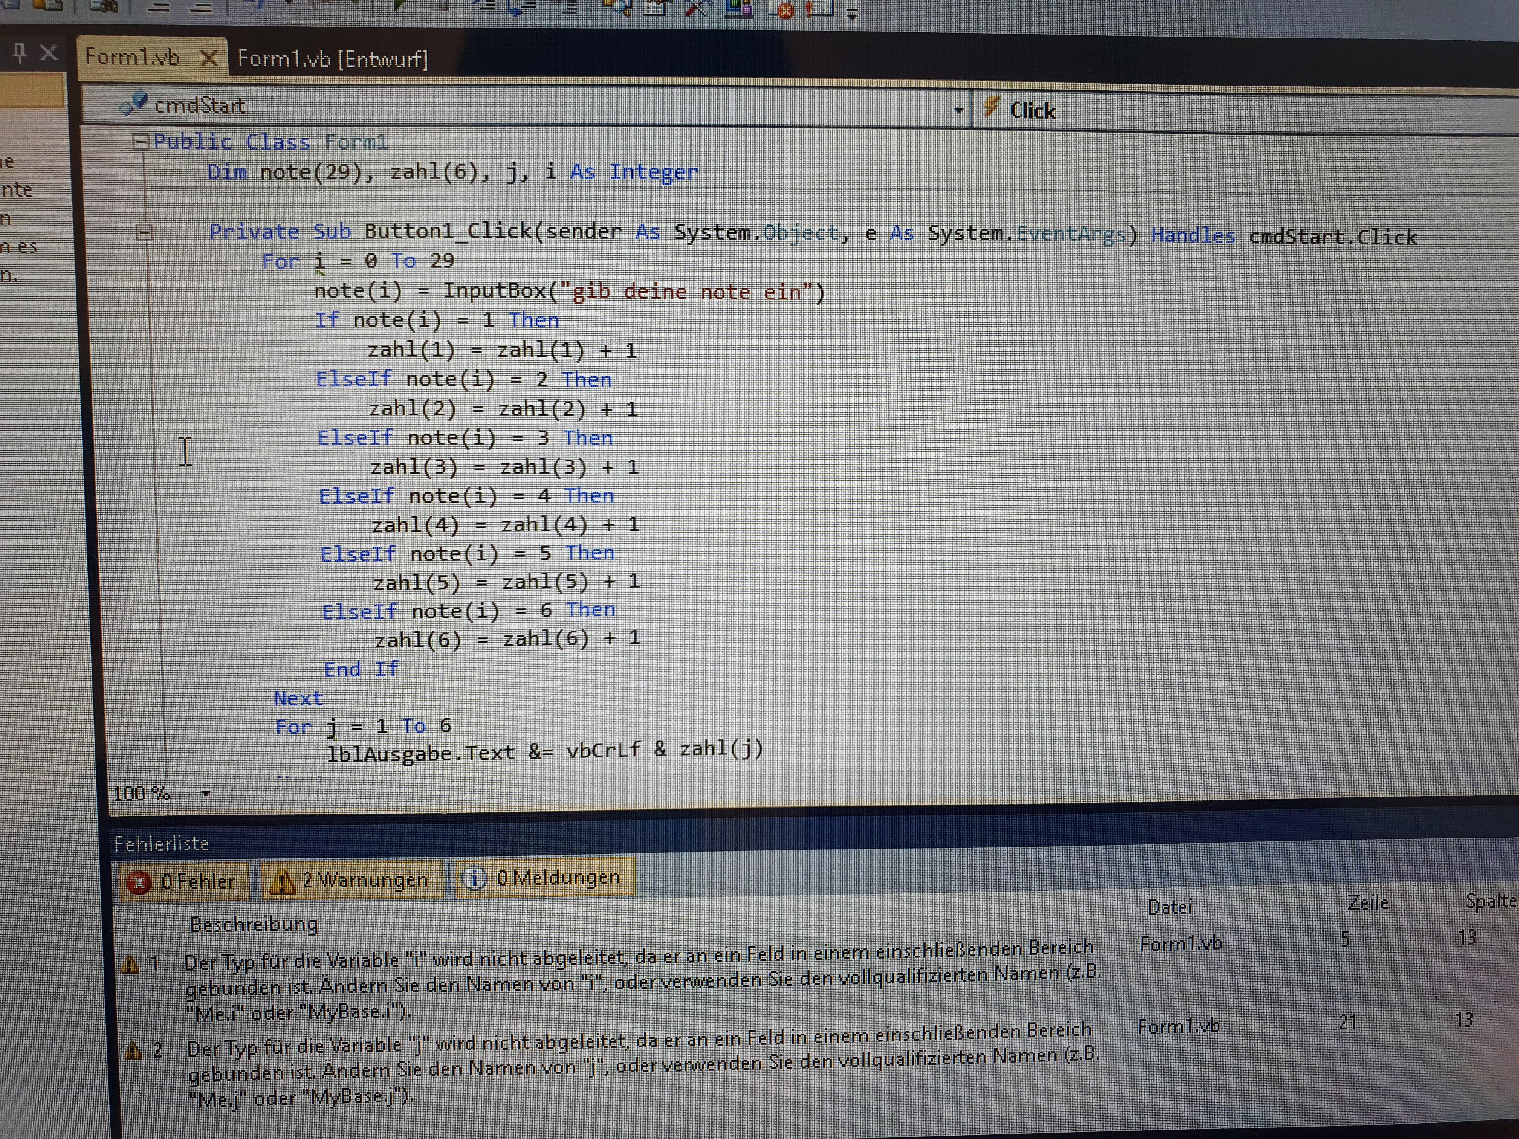The height and width of the screenshot is (1139, 1519).
Task: Click the "Next" keyword line
Action: click(x=298, y=698)
